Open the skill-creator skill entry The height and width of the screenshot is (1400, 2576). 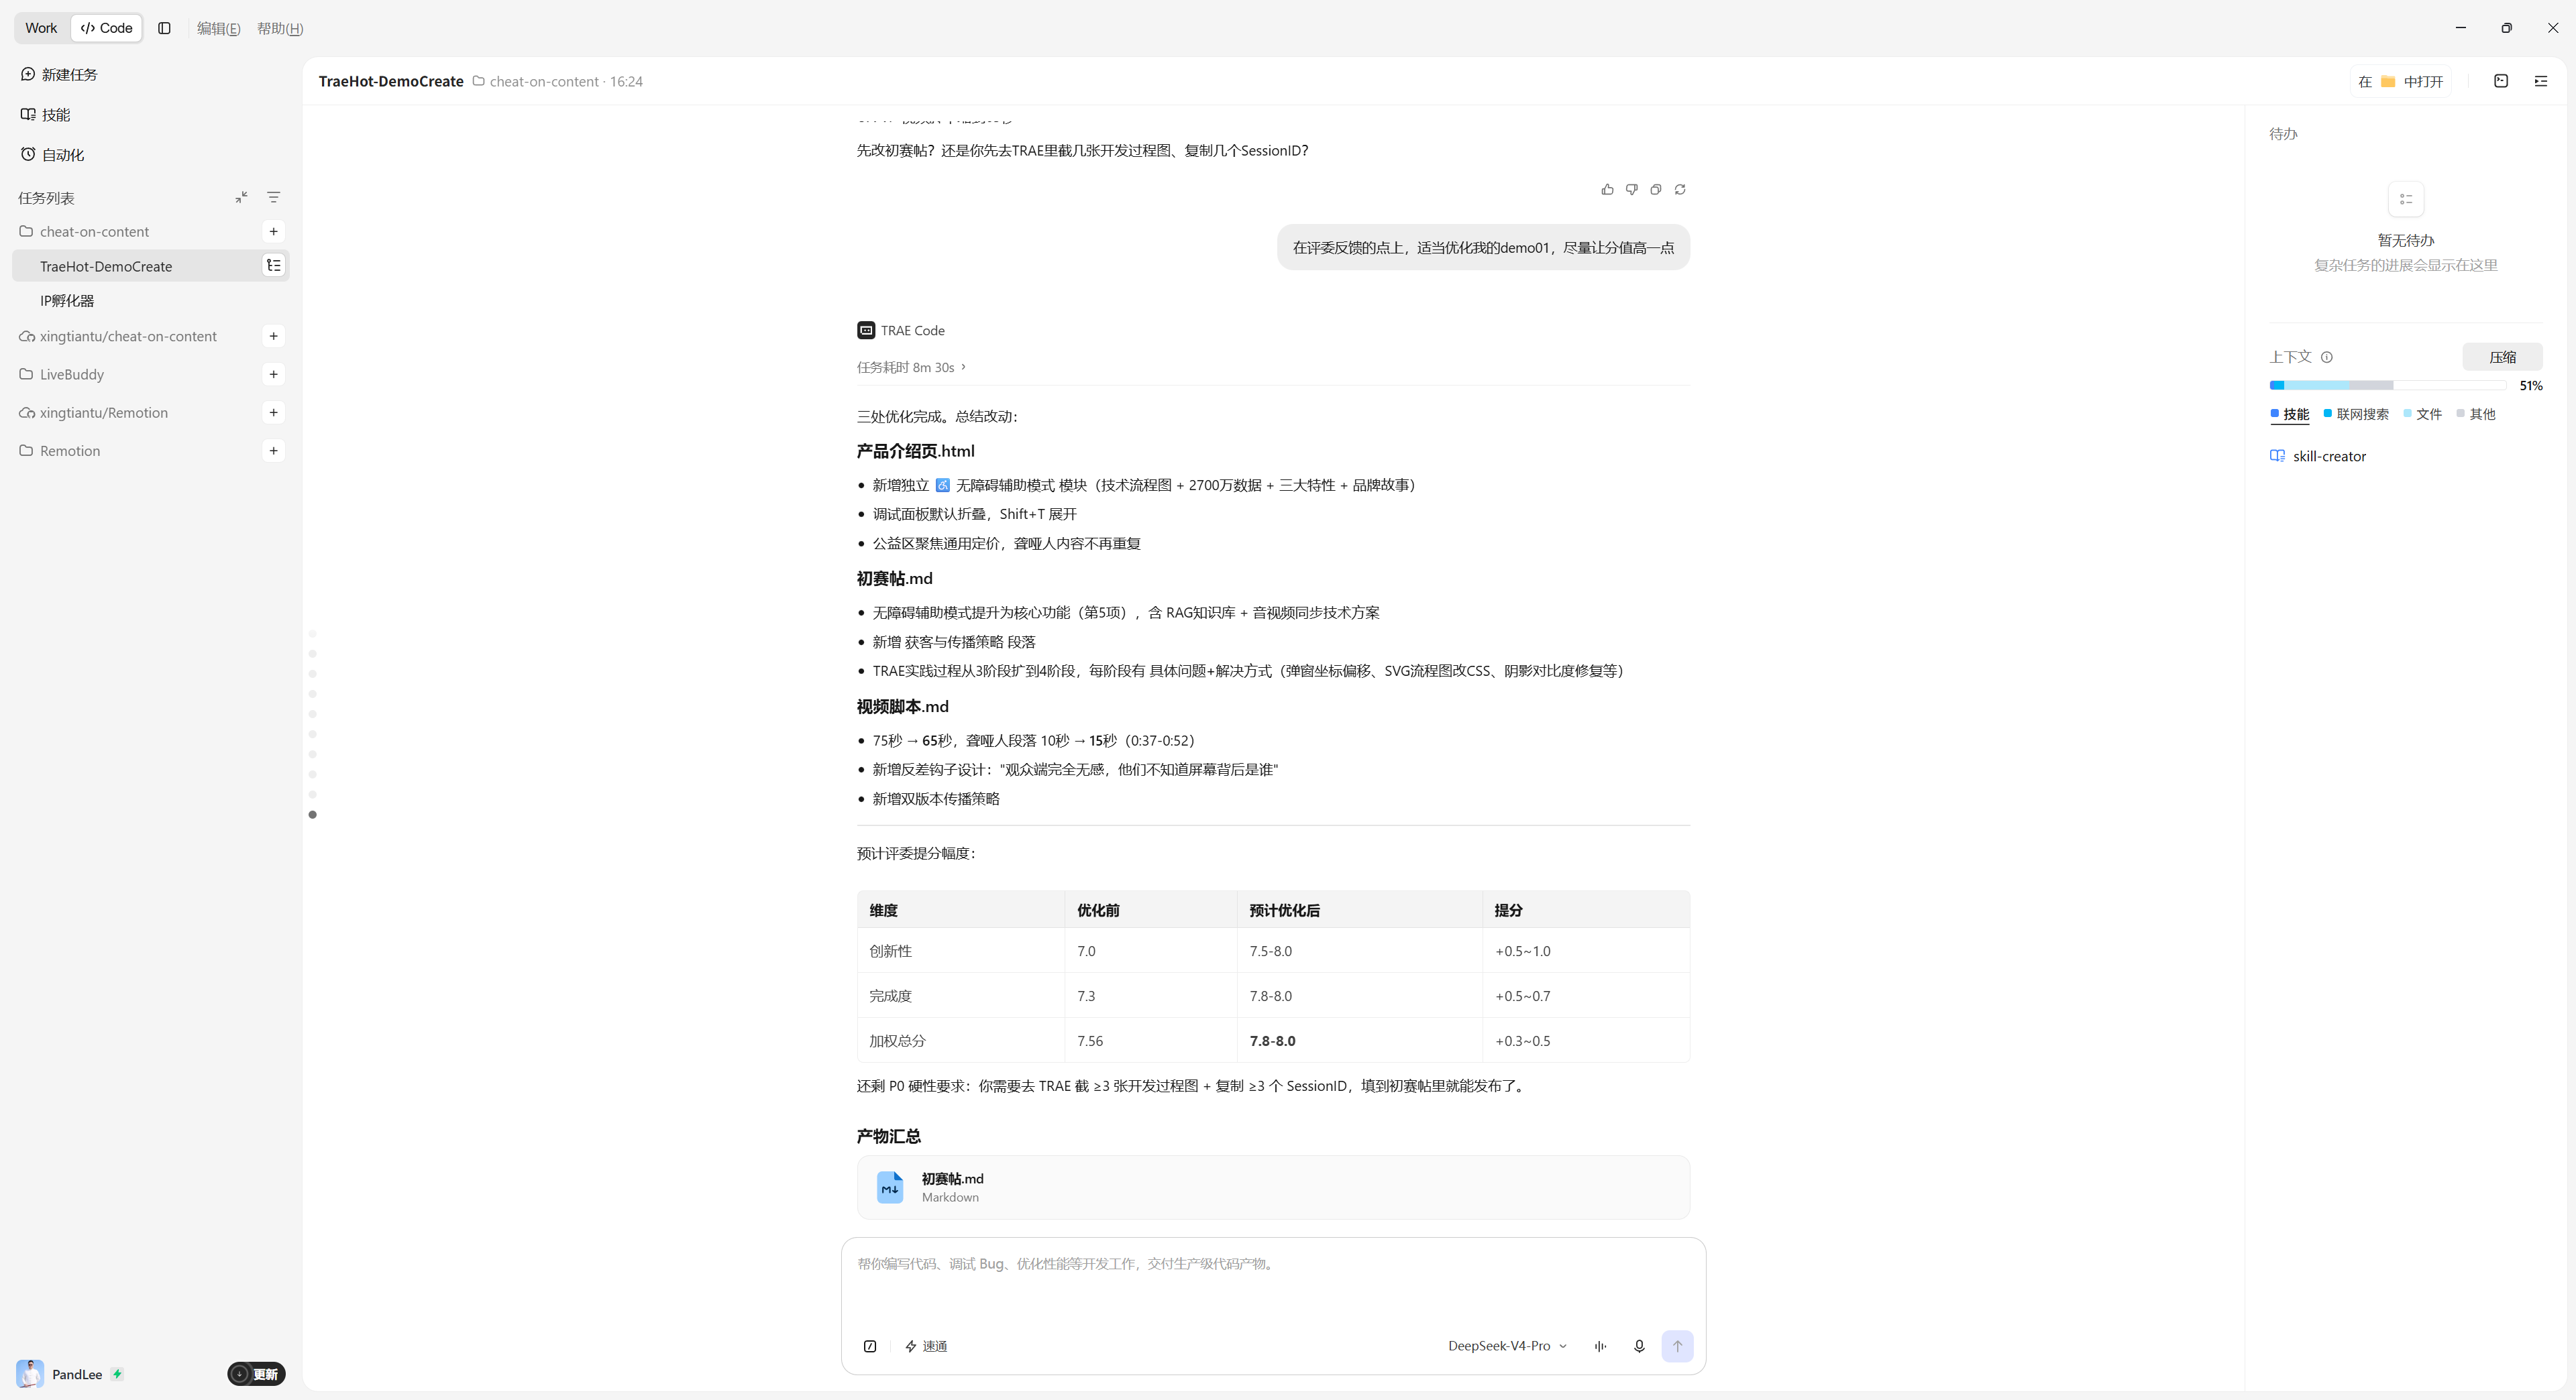[x=2318, y=457]
